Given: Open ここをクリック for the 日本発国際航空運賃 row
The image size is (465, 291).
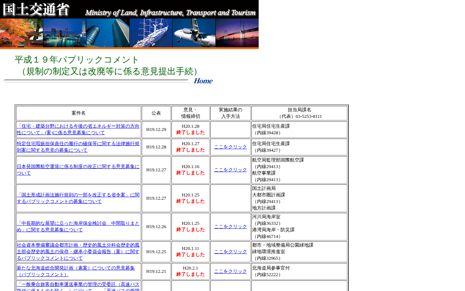Looking at the screenshot, I should pyautogui.click(x=230, y=170).
